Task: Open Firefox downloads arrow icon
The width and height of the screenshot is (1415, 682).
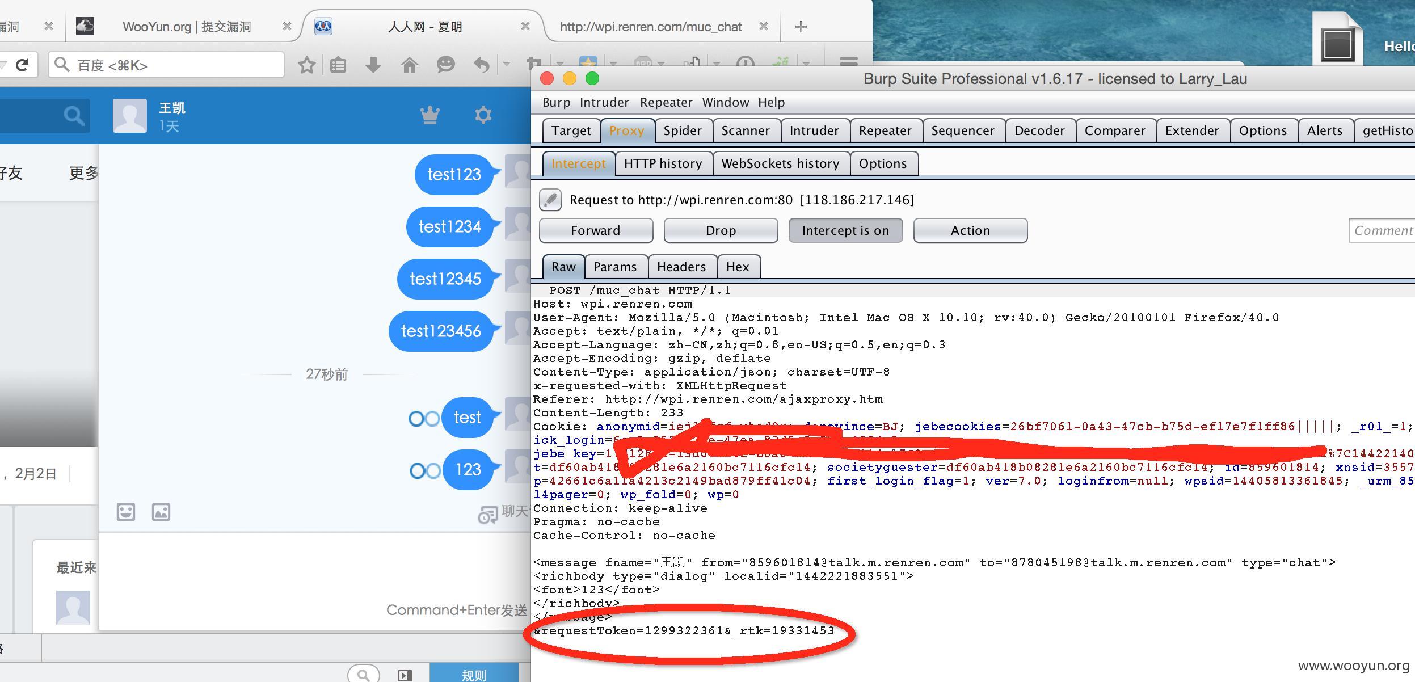Action: pos(373,65)
